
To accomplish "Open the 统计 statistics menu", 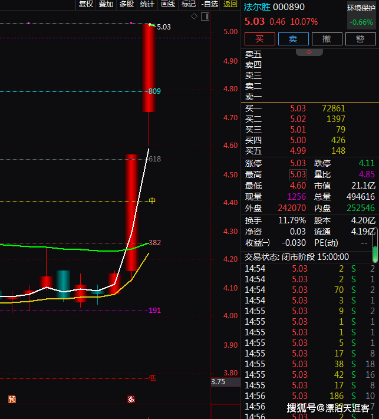I will 147,4.
